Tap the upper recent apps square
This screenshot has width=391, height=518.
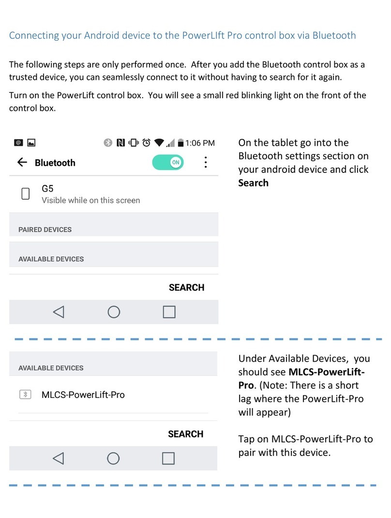pos(169,312)
